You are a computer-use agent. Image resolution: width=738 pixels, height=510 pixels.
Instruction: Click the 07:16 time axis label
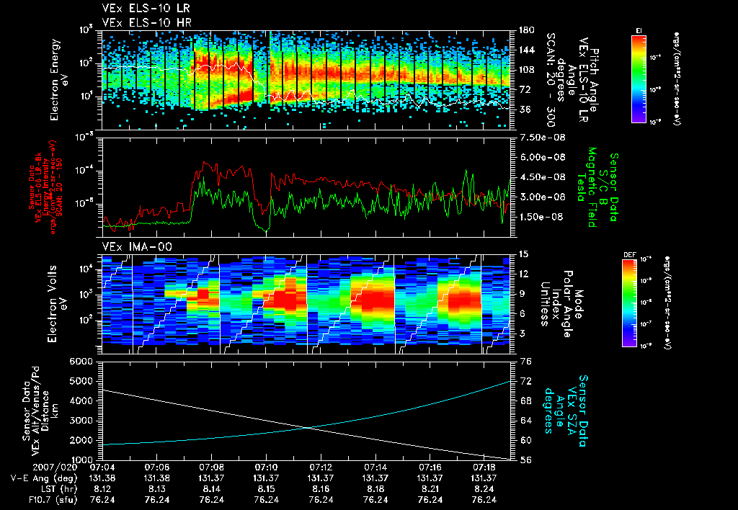coord(430,468)
